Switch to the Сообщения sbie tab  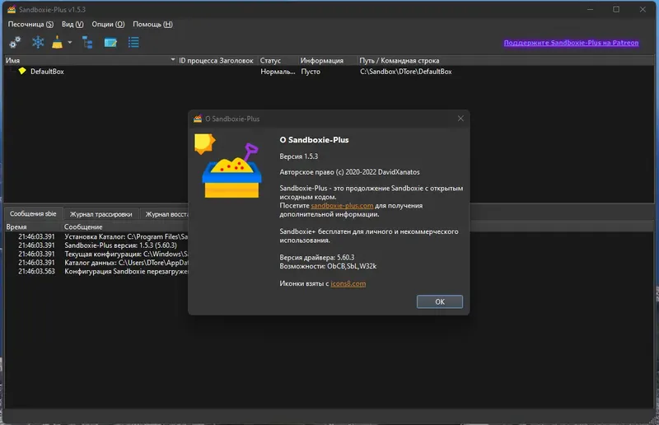pyautogui.click(x=33, y=213)
